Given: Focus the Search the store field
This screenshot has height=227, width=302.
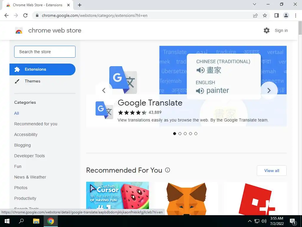Looking at the screenshot, I should coord(45,52).
